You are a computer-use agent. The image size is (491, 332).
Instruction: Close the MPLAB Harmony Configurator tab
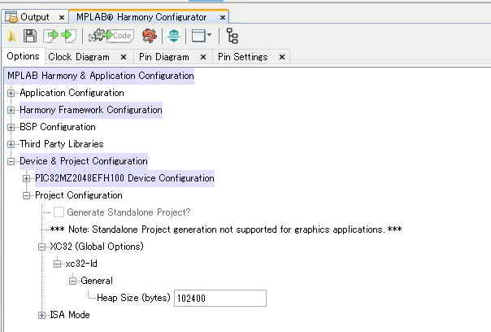tap(223, 18)
